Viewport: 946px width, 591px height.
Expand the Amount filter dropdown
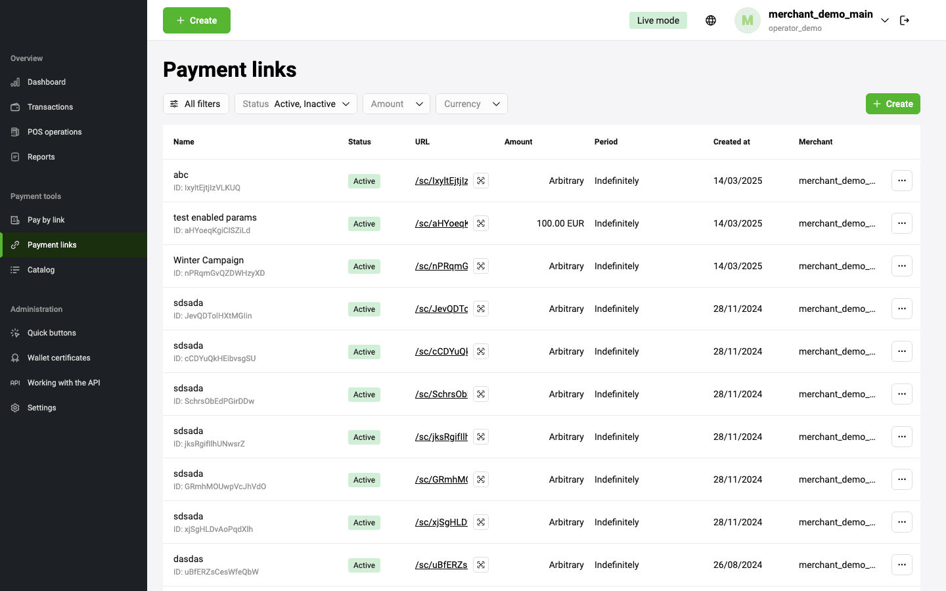pos(396,104)
